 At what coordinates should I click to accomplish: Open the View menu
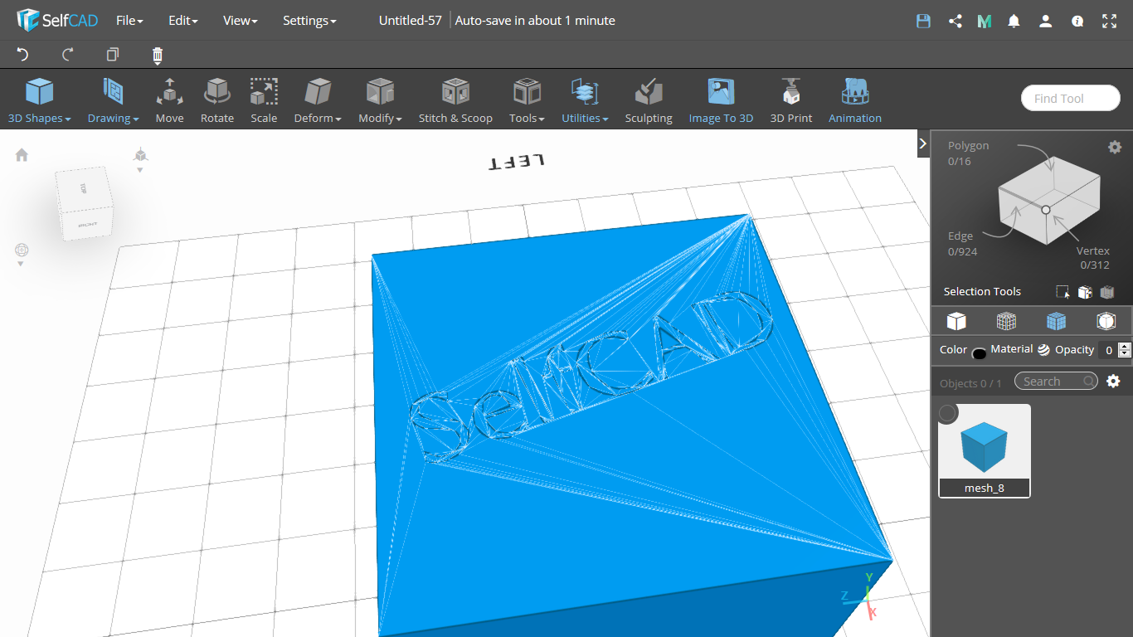tap(241, 21)
